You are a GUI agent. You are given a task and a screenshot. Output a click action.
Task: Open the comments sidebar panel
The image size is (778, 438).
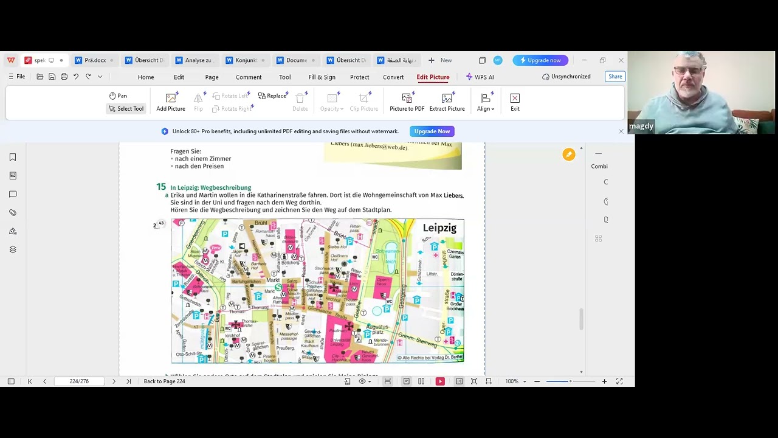click(x=13, y=194)
